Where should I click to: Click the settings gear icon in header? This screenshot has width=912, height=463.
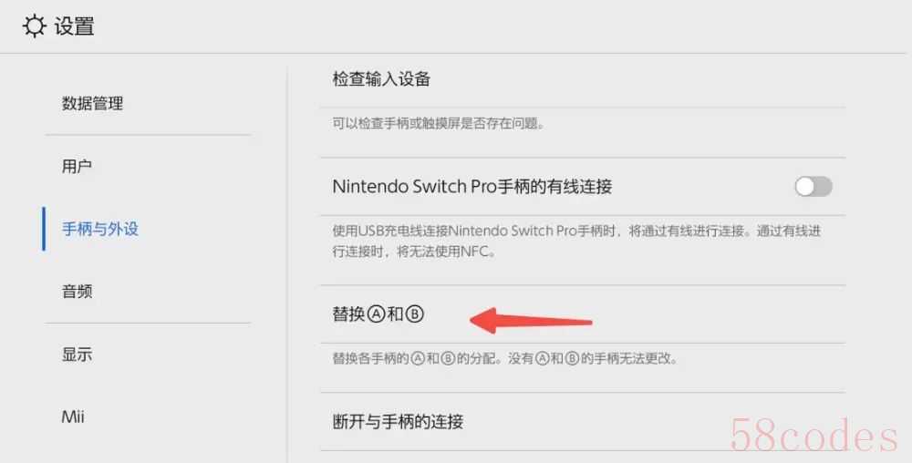pyautogui.click(x=35, y=26)
